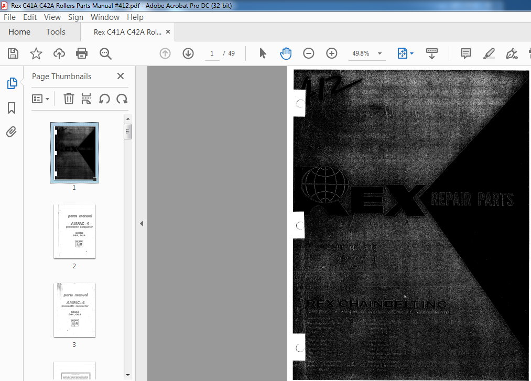Click the thumbnails scrollbar handle

coord(128,132)
